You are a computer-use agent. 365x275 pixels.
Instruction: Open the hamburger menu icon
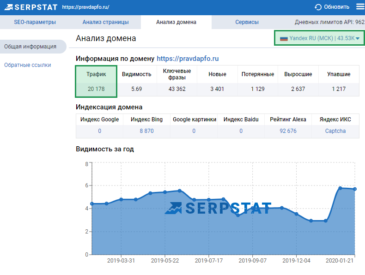[360, 7]
